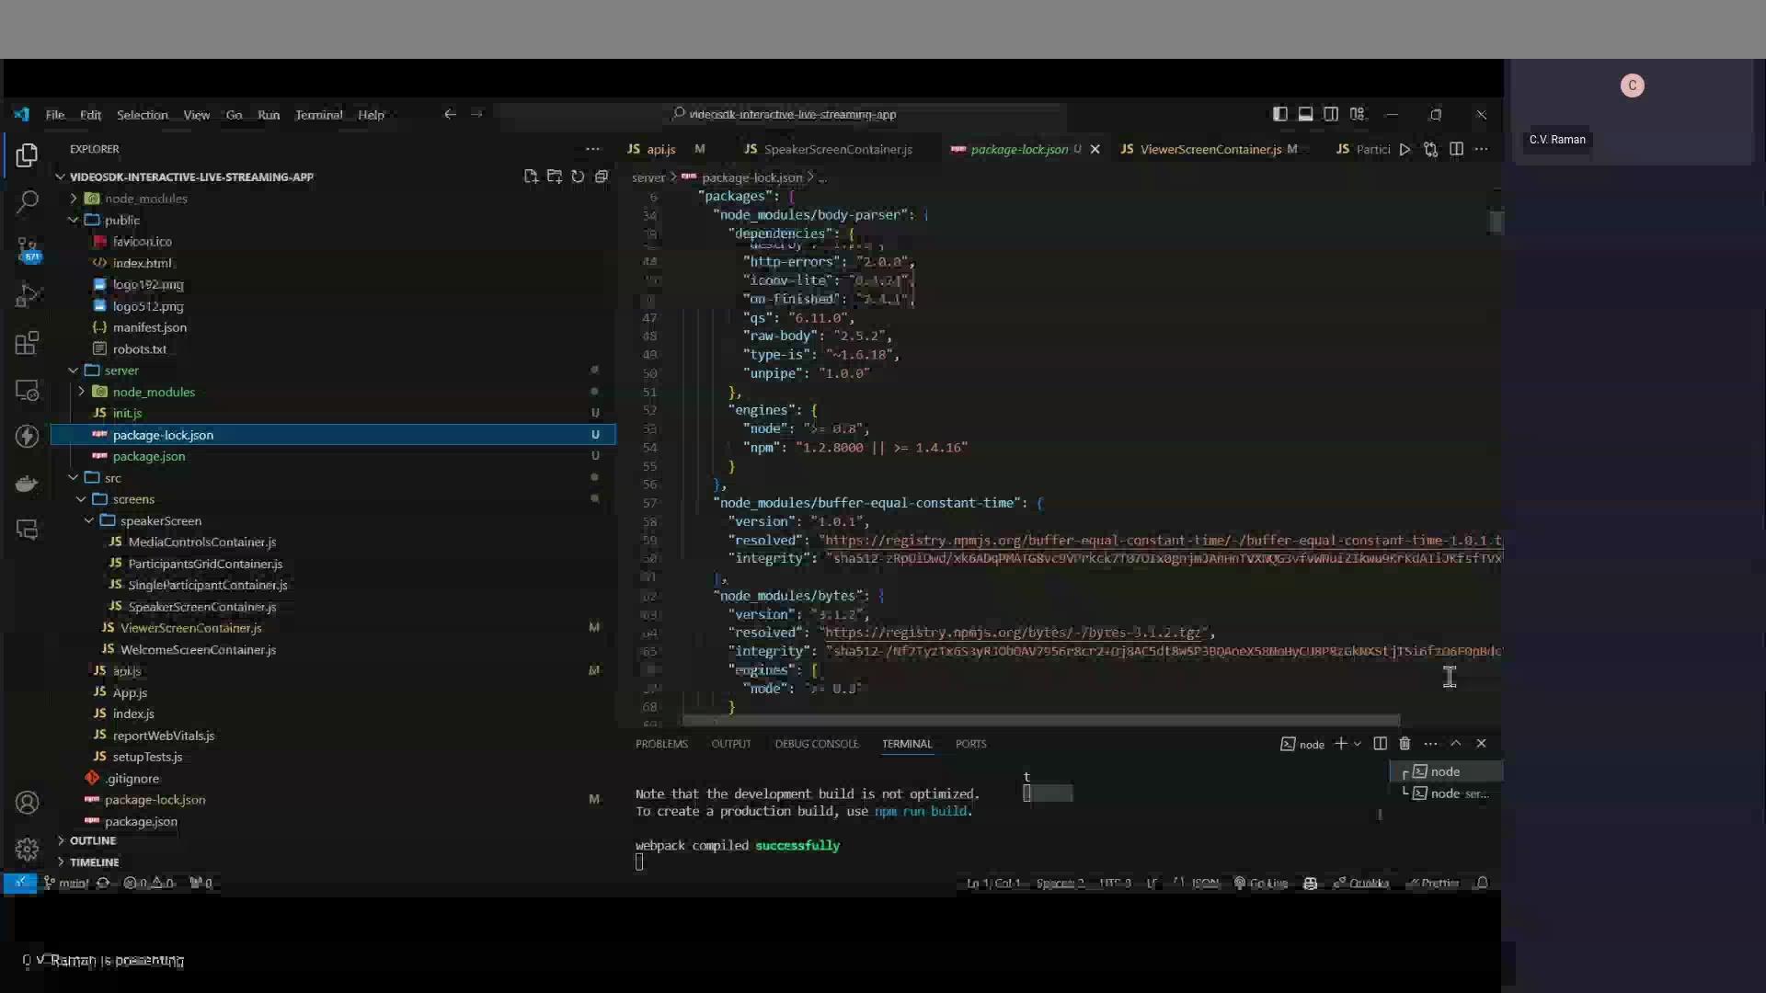Open the buffer-equal-constant-time registry URL
This screenshot has width=1766, height=993.
[1164, 541]
